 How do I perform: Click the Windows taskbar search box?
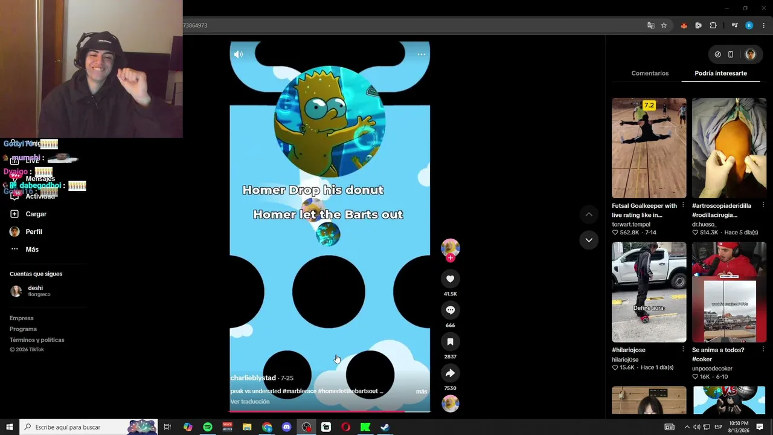coord(88,427)
